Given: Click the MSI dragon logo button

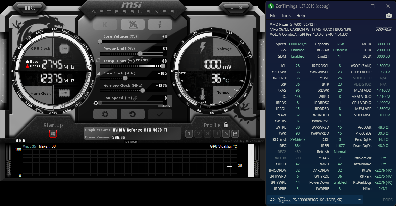Looking at the screenshot, I should 133,25.
